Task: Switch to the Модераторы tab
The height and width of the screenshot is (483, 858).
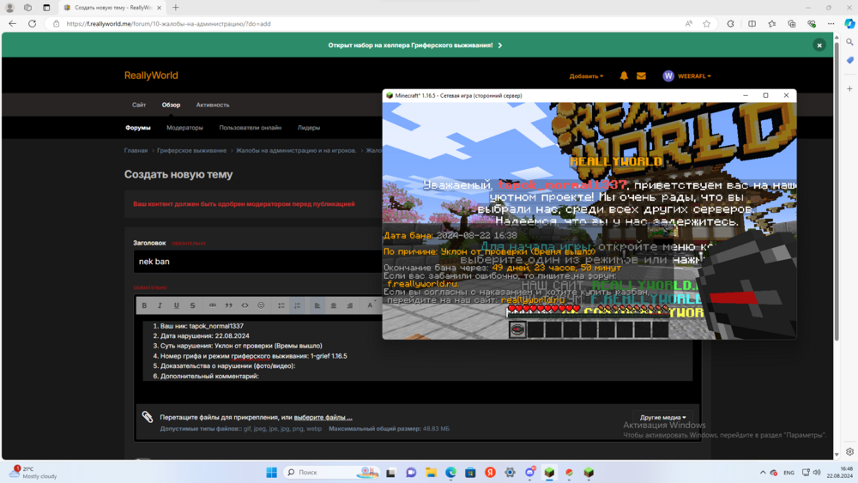Action: pyautogui.click(x=184, y=128)
